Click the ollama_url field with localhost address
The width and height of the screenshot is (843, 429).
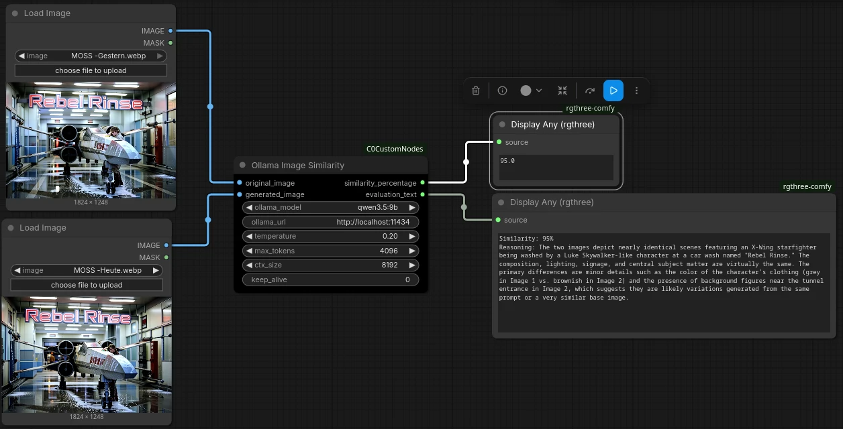pyautogui.click(x=330, y=222)
